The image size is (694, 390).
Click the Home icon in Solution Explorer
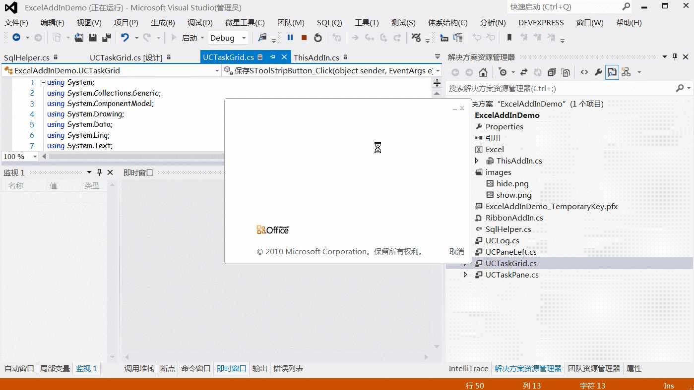[x=483, y=72]
